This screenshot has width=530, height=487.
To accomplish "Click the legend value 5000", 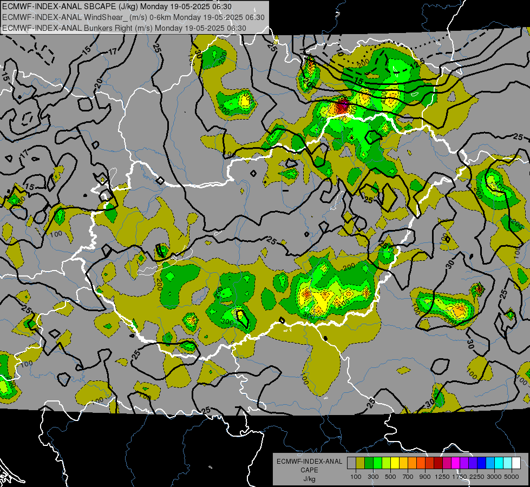I will pos(512,477).
